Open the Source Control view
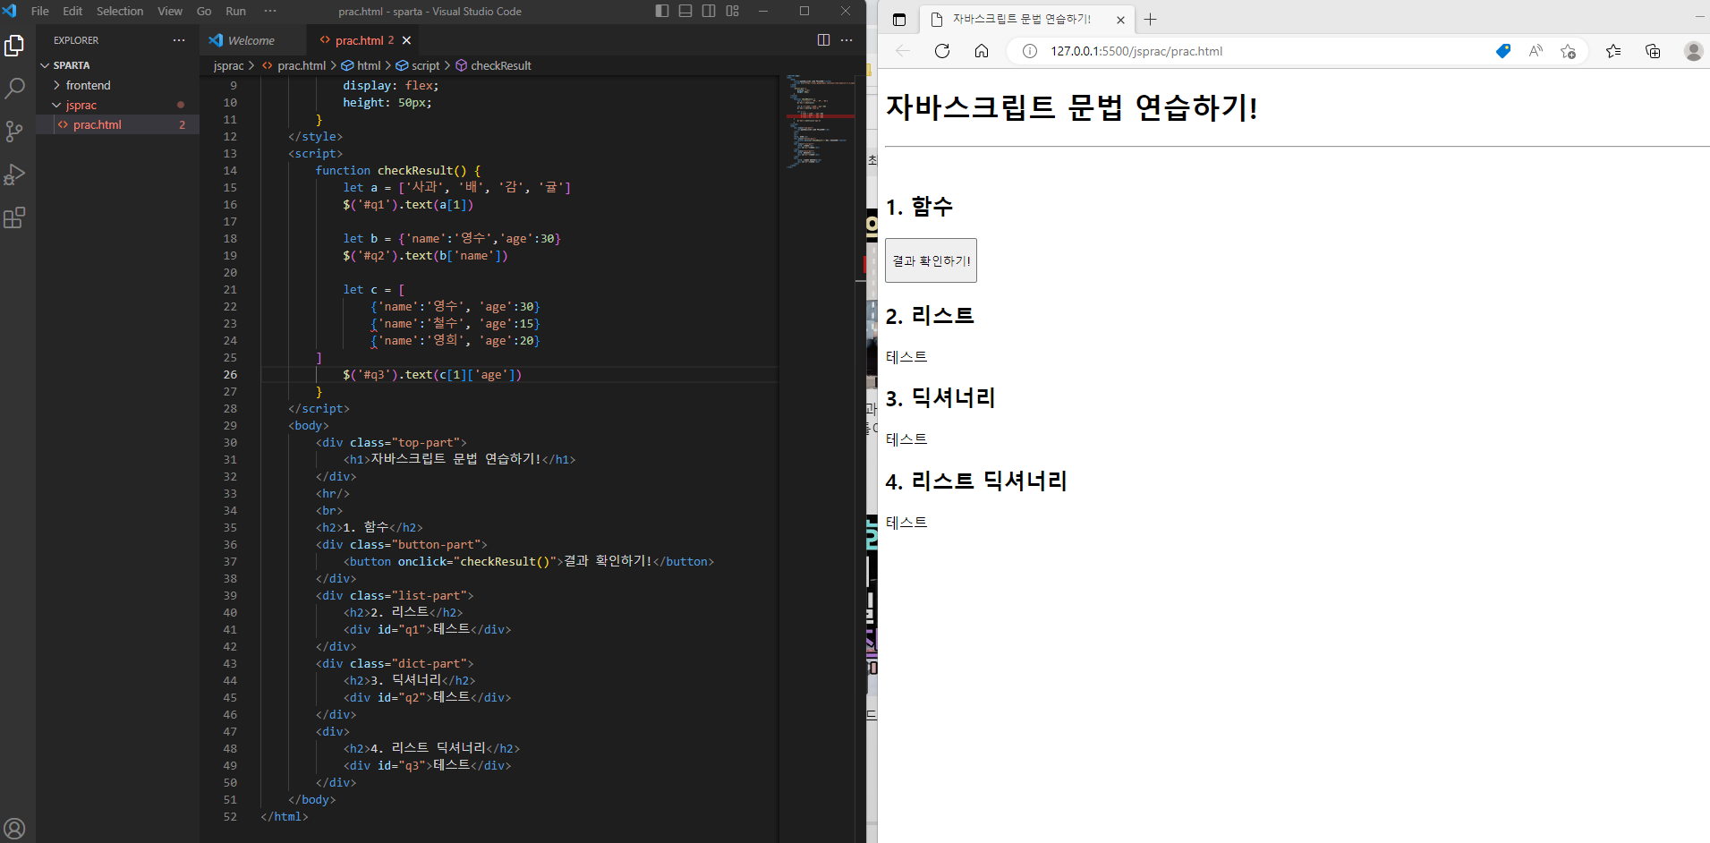Screen dimensions: 1710x843 14,132
